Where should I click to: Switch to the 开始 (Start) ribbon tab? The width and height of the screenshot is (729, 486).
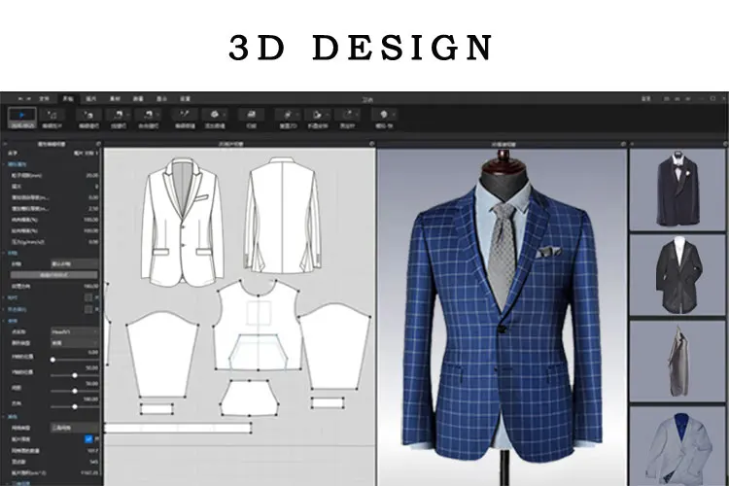pyautogui.click(x=68, y=99)
